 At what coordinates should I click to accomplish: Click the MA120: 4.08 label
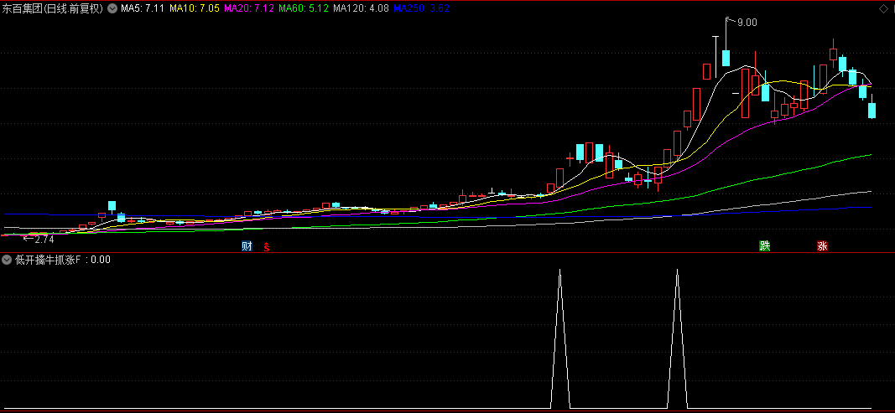362,8
